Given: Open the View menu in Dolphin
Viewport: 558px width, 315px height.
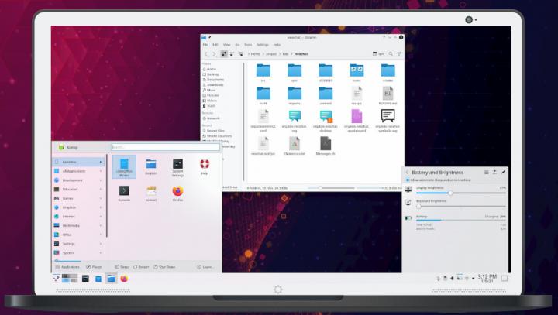Looking at the screenshot, I should 226,44.
